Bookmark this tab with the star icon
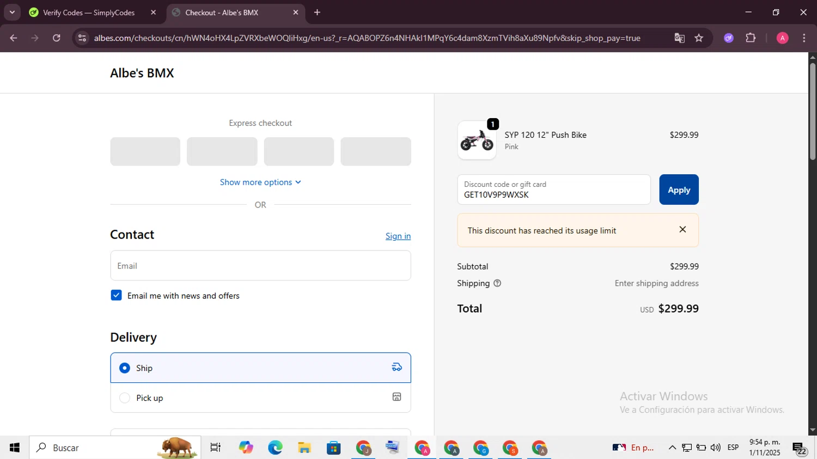Viewport: 817px width, 459px height. [x=699, y=38]
